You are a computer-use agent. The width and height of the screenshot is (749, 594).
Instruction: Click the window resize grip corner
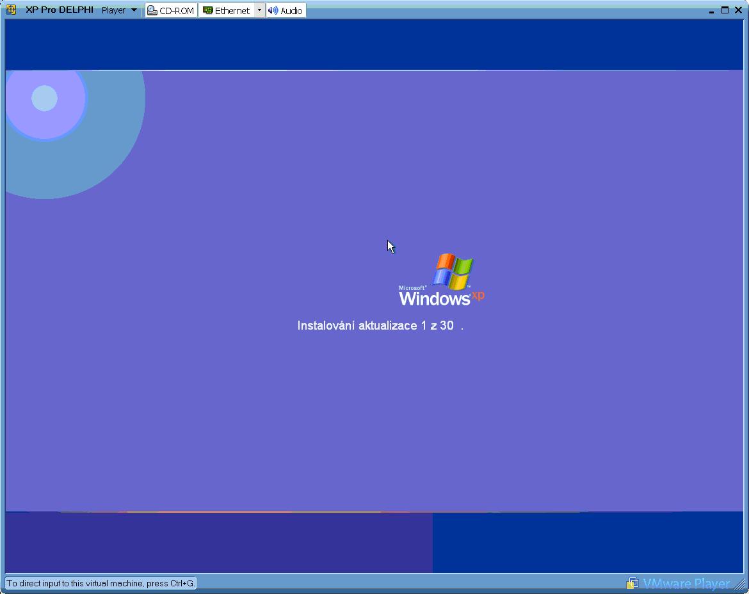[740, 584]
